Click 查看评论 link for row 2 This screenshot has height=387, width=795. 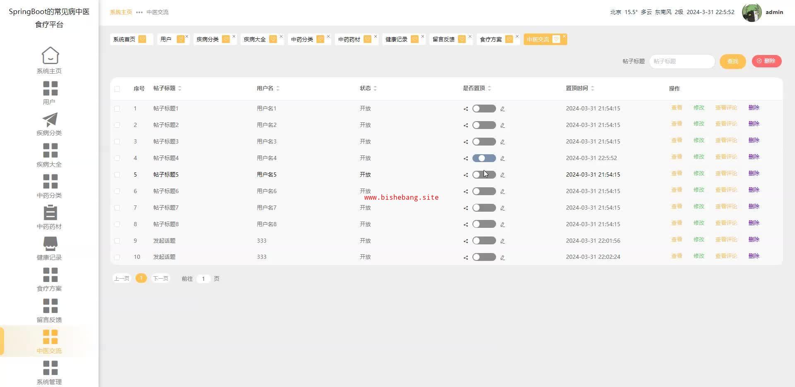pos(726,124)
